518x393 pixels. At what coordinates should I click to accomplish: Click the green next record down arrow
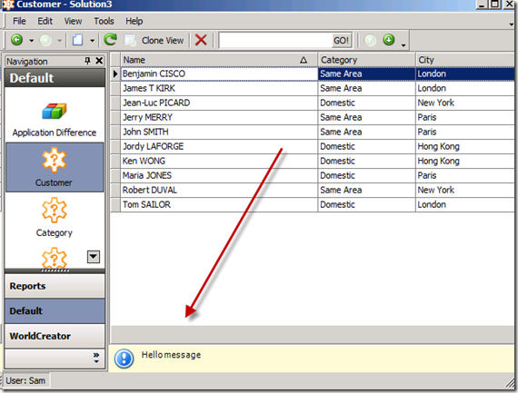pyautogui.click(x=389, y=40)
